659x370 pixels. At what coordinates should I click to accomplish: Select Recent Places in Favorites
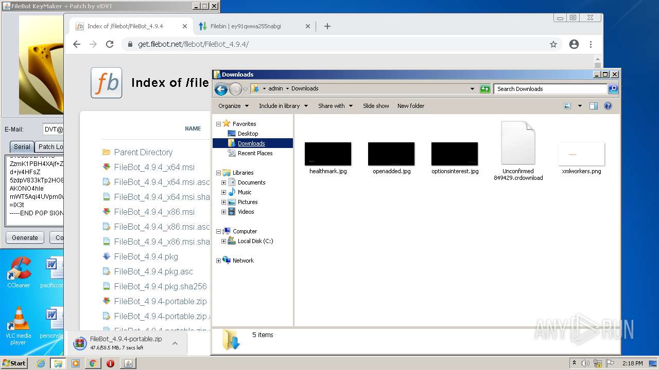pos(255,153)
